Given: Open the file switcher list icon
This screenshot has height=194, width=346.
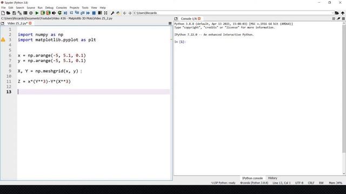Looking at the screenshot, I should click(x=25, y=13).
